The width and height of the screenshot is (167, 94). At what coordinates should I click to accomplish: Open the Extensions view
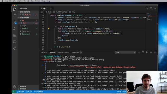(15, 35)
